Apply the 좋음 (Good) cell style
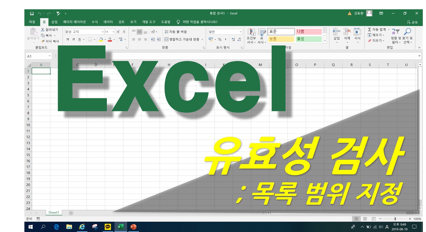The height and width of the screenshot is (232, 426). [309, 39]
